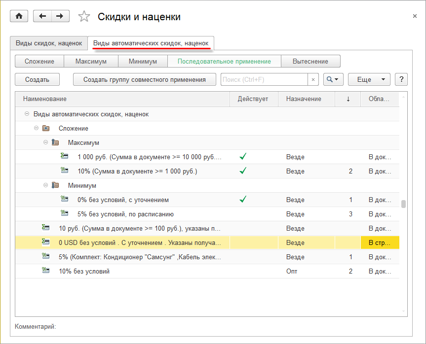426x344 pixels.
Task: Add page to favorites with star icon
Action: click(x=84, y=17)
